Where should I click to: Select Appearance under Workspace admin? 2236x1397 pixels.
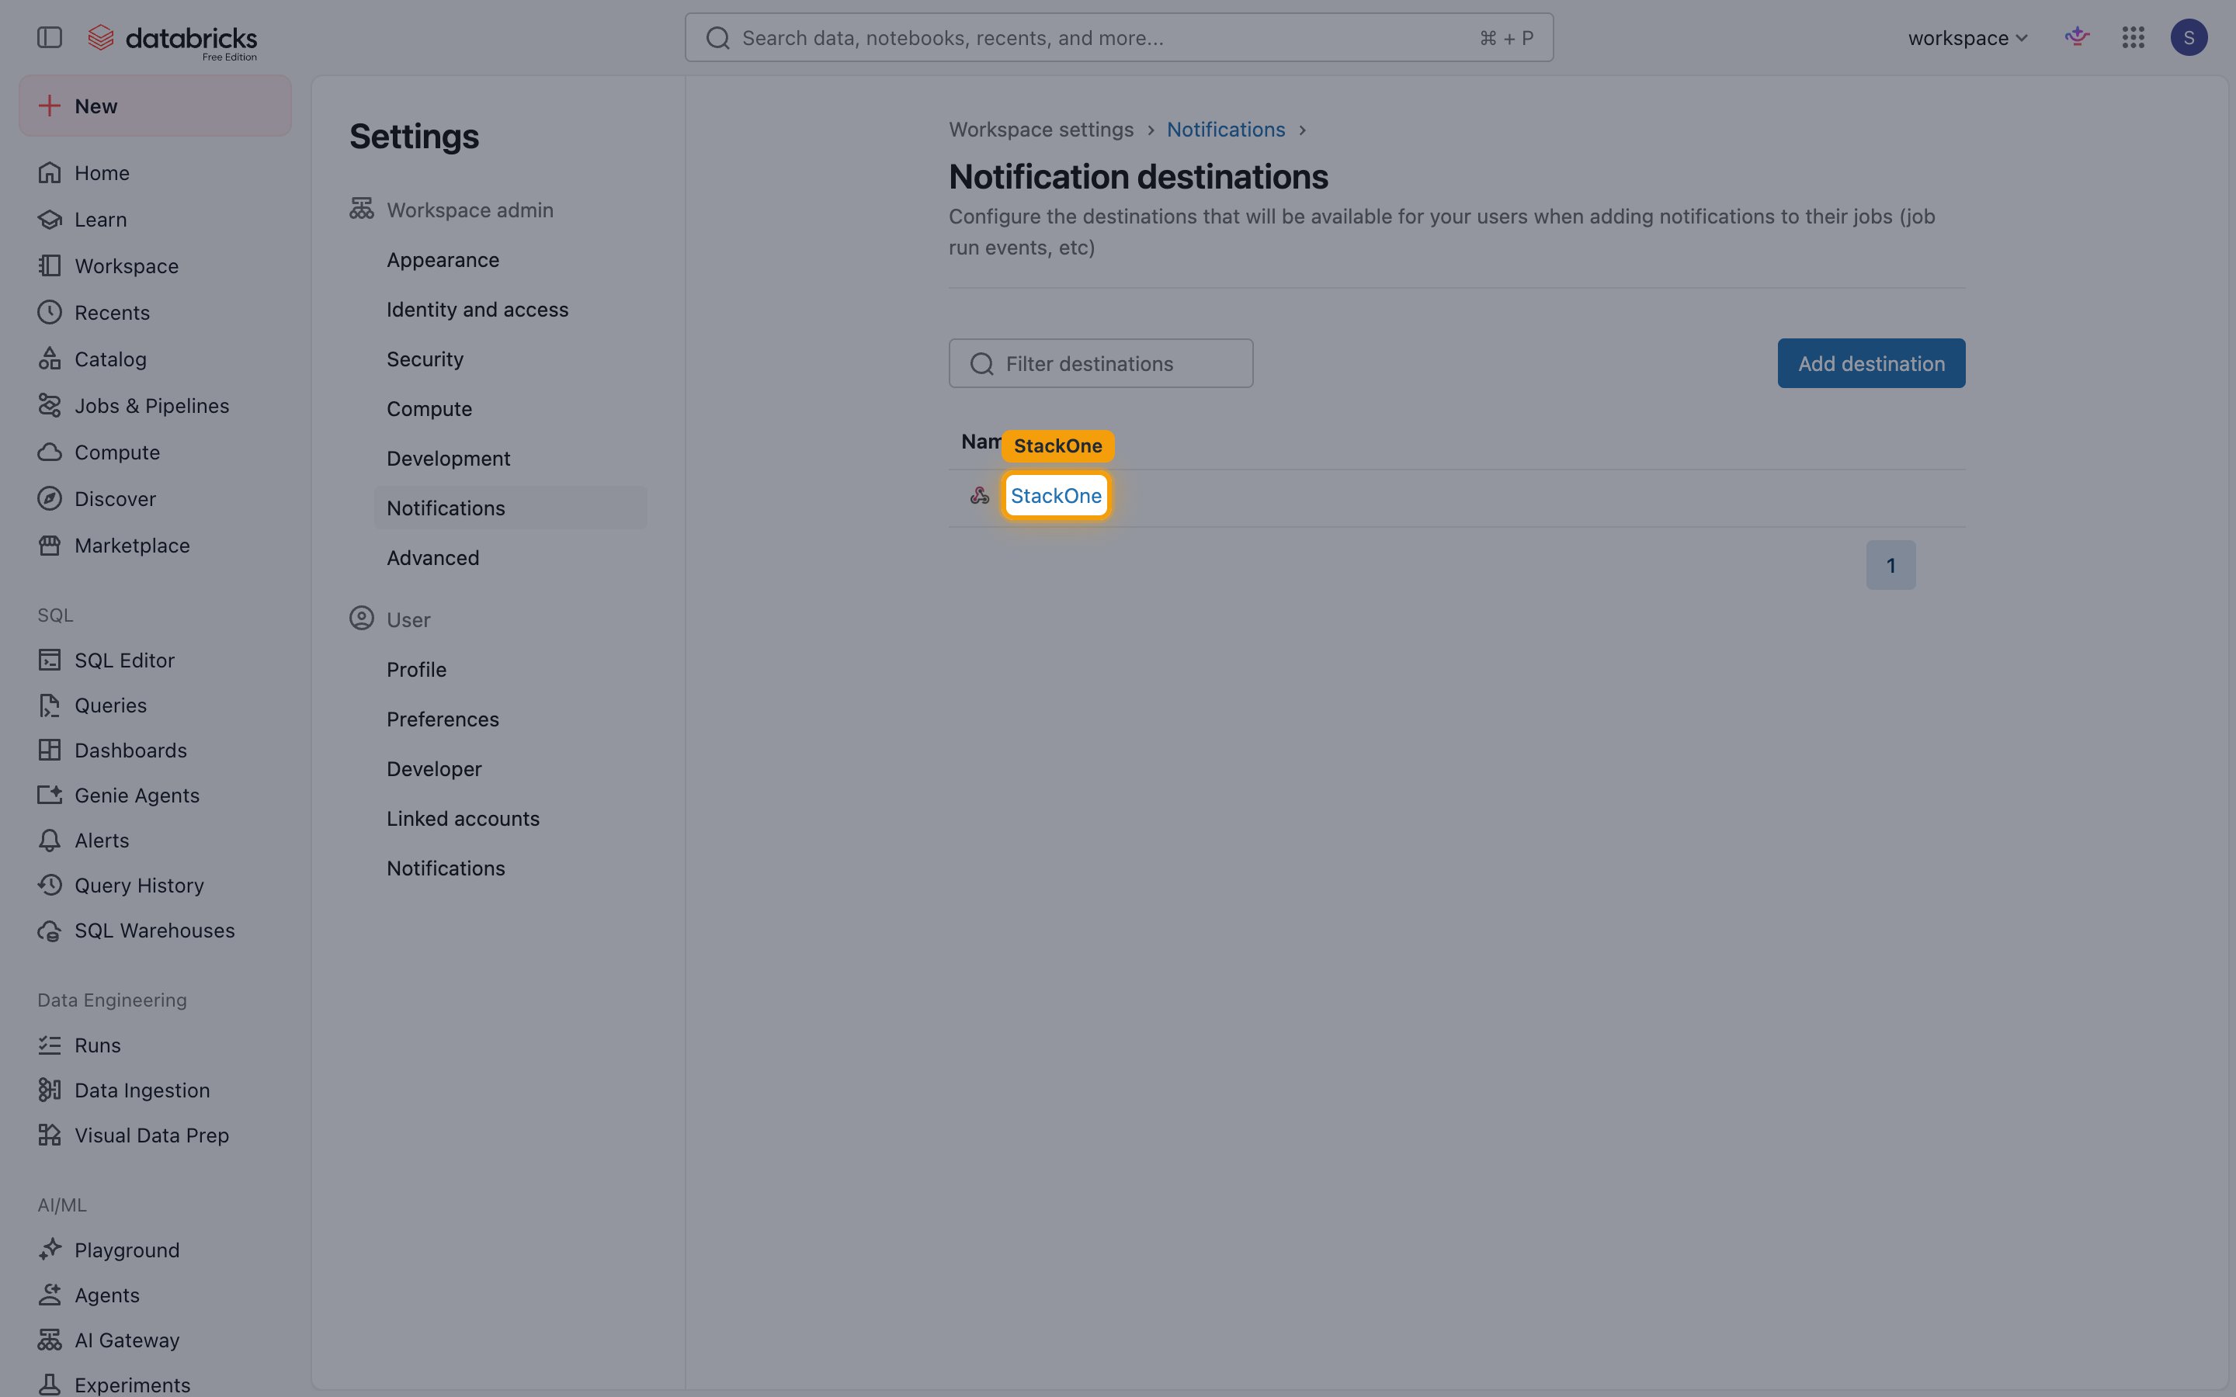[x=443, y=260]
